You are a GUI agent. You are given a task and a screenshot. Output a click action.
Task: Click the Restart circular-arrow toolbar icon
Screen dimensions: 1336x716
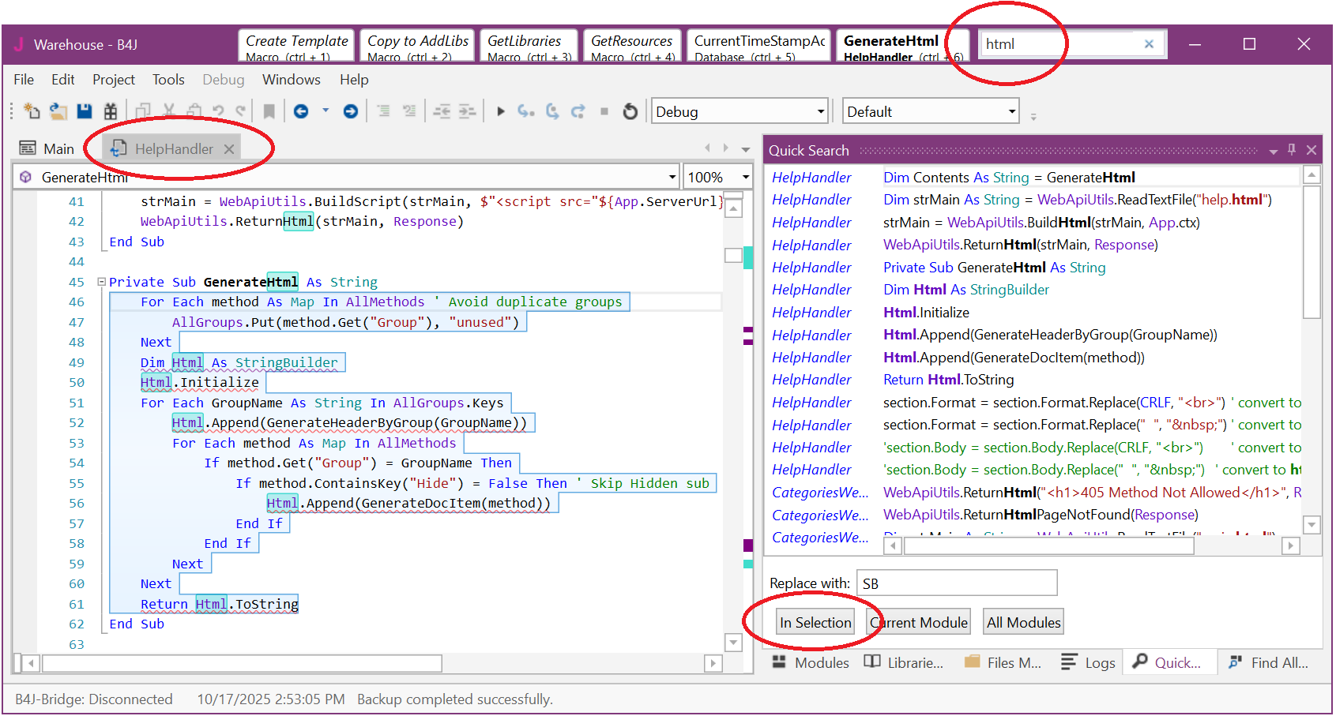point(630,111)
